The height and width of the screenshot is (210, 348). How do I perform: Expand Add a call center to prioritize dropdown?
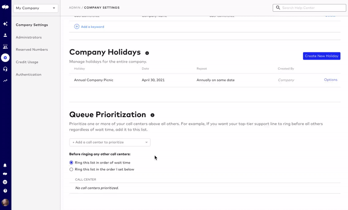point(110,142)
